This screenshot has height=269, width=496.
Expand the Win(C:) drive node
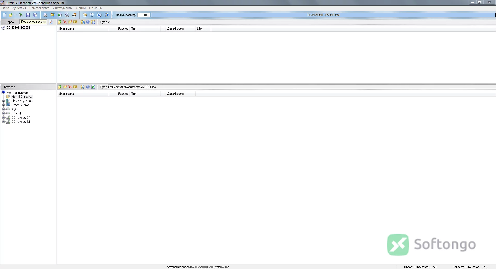(x=4, y=113)
